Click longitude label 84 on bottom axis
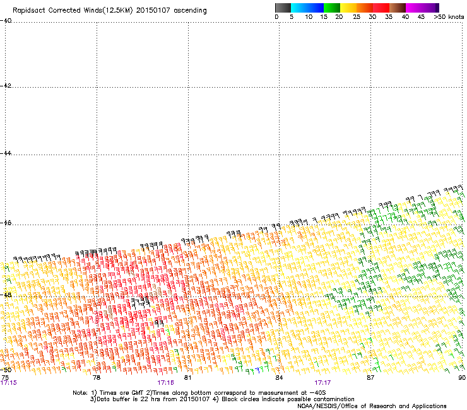This screenshot has width=467, height=410. (279, 378)
